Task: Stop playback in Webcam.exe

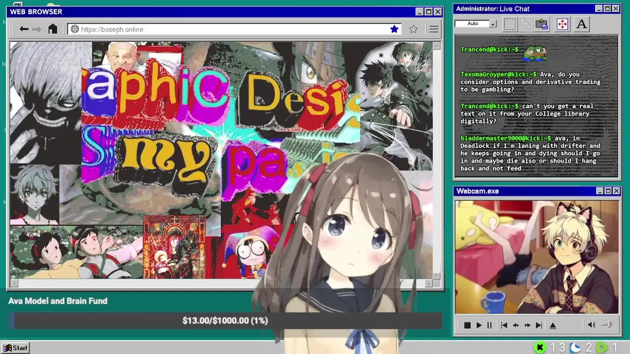Action: point(467,325)
